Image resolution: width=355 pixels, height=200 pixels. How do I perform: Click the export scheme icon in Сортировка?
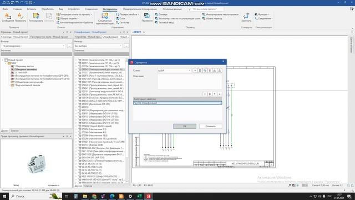[220, 71]
